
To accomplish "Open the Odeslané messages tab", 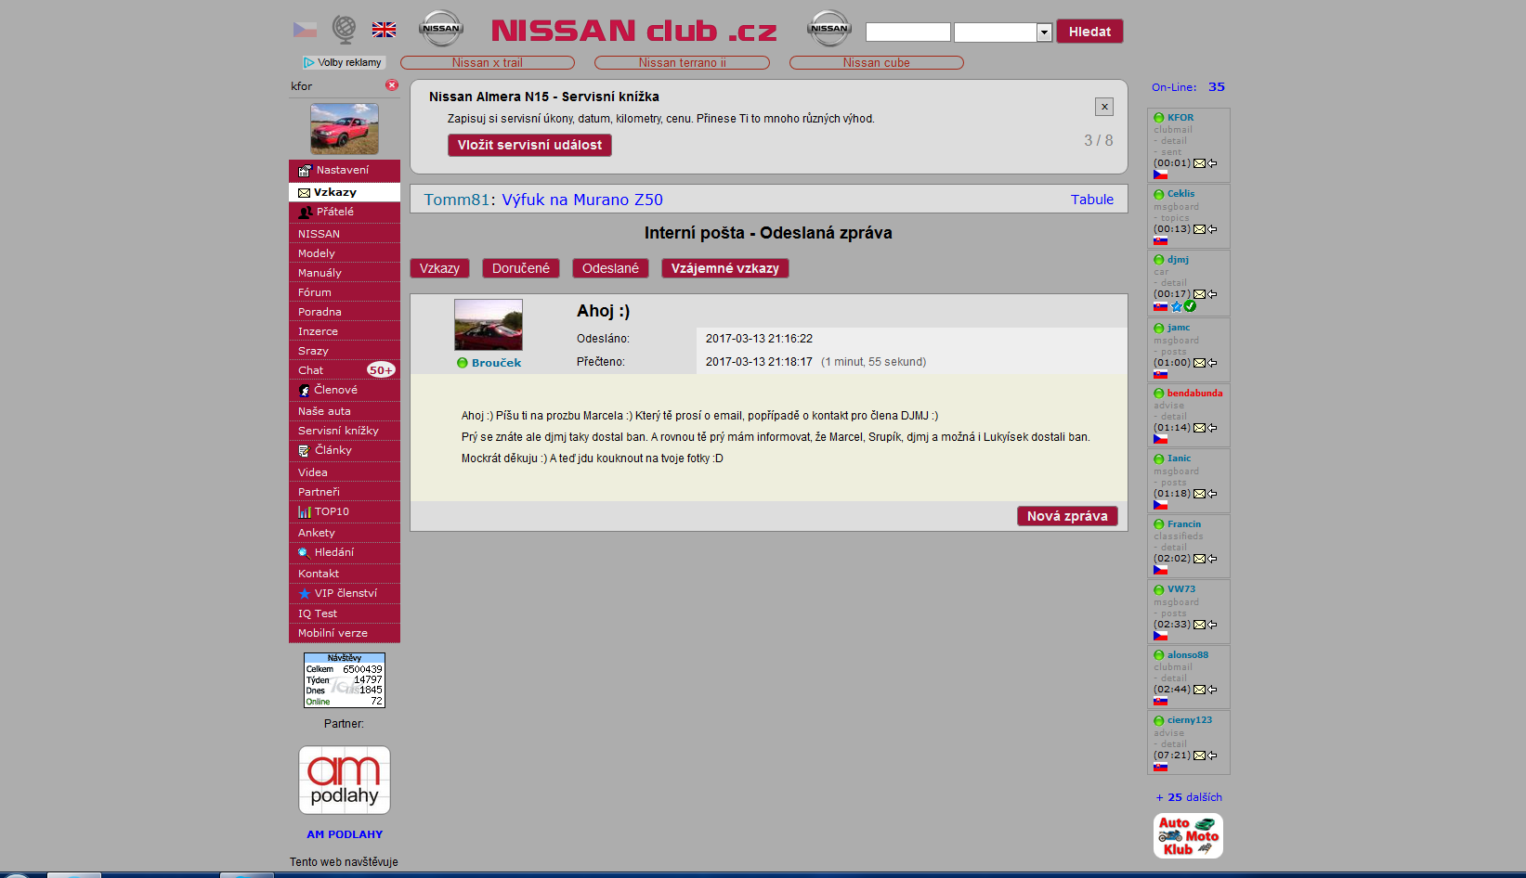I will click(x=610, y=268).
